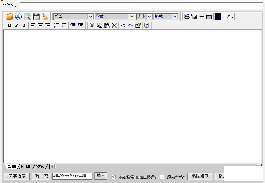Cut selection with scissors icon
This screenshot has width=265, height=183.
(92, 25)
